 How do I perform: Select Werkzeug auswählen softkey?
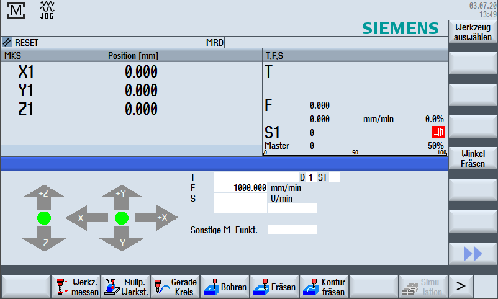pyautogui.click(x=473, y=32)
